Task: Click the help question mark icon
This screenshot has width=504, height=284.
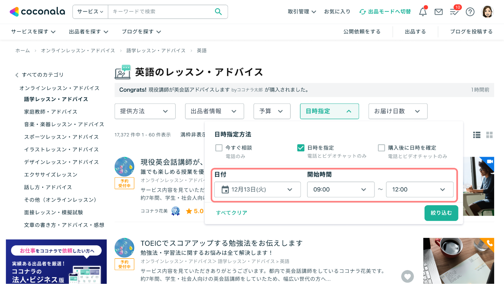Action: click(x=470, y=12)
